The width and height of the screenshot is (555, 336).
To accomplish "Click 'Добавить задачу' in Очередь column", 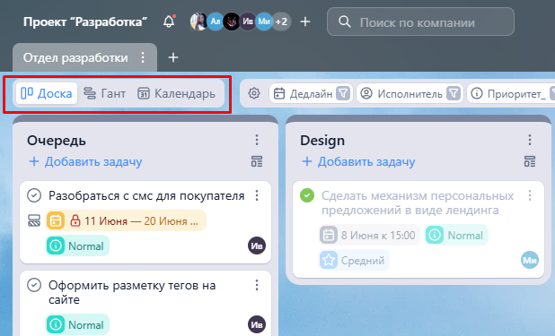I will click(85, 161).
